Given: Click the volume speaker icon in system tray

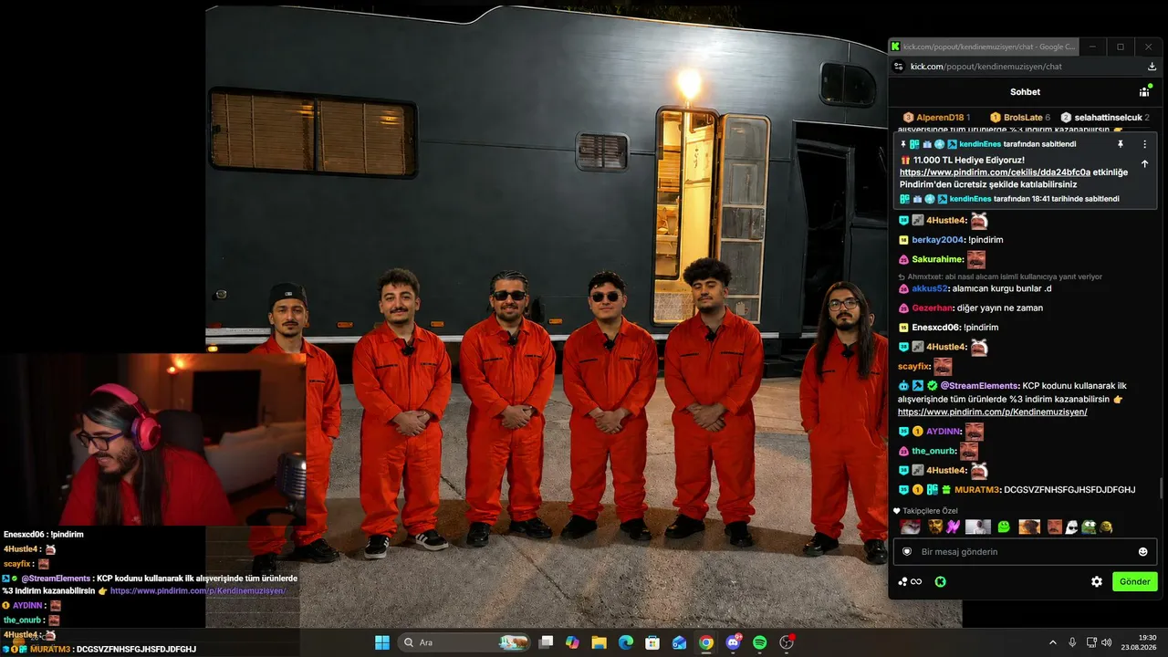Looking at the screenshot, I should (x=1106, y=642).
